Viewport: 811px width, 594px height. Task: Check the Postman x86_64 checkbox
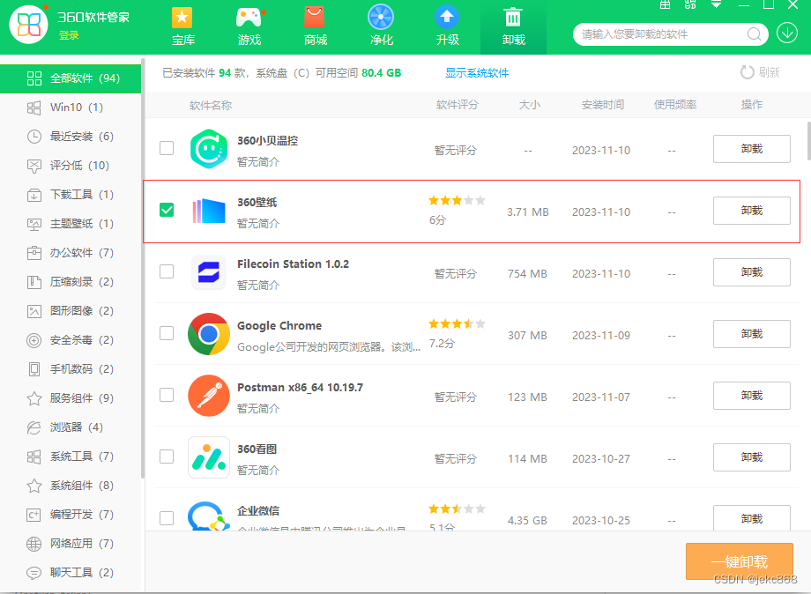pos(167,395)
